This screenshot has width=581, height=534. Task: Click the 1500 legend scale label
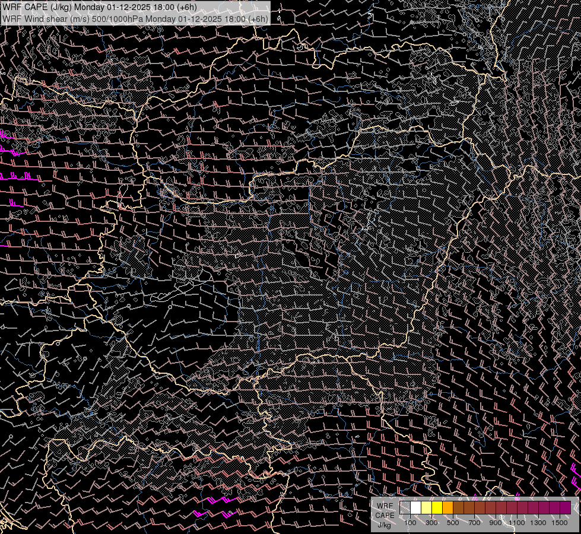pyautogui.click(x=560, y=523)
